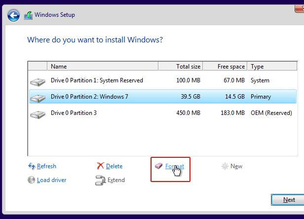This screenshot has height=219, width=304.
Task: Click the drive icon for Windows 7 partition
Action: point(38,98)
